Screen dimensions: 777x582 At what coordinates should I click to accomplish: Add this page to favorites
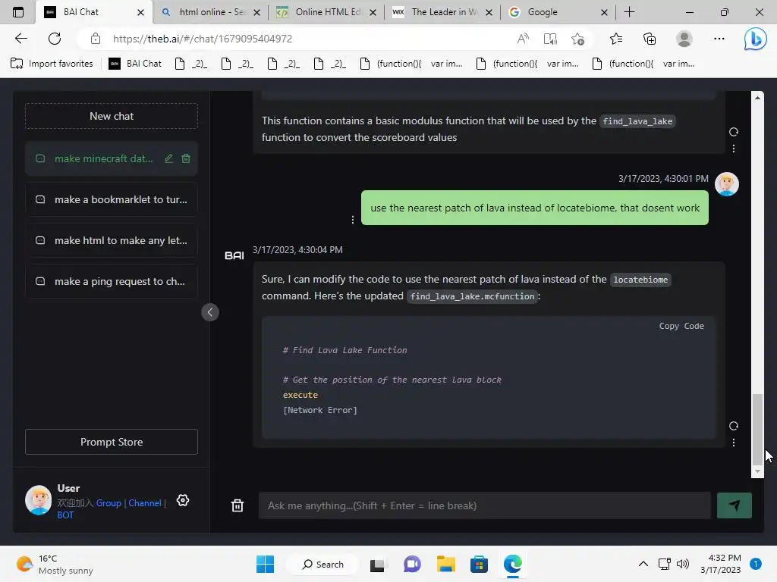pyautogui.click(x=577, y=39)
